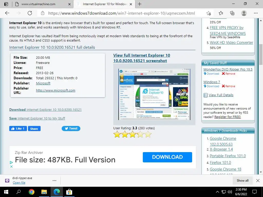Image resolution: width=263 pixels, height=197 pixels.
Task: Click Register for FREE! link
Action: 228,117
